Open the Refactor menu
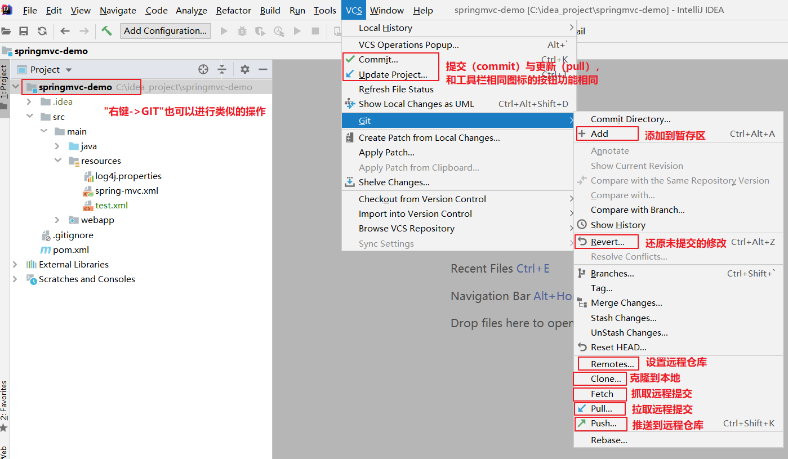 click(x=234, y=11)
